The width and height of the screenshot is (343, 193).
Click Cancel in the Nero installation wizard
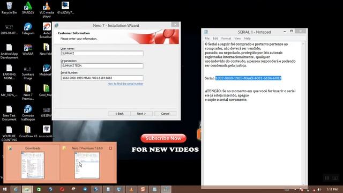coord(165,114)
